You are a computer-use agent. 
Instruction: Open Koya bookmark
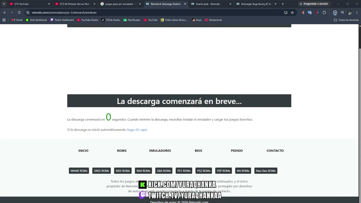197,20
